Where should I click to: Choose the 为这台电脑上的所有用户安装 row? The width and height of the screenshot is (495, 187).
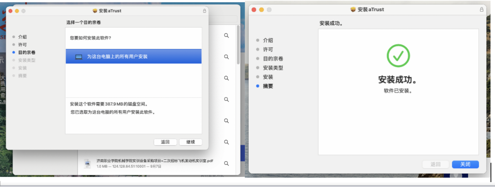tap(134, 57)
